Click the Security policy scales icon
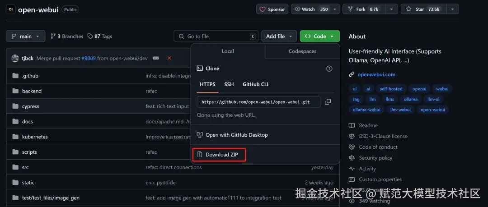The image size is (488, 207). (352, 158)
